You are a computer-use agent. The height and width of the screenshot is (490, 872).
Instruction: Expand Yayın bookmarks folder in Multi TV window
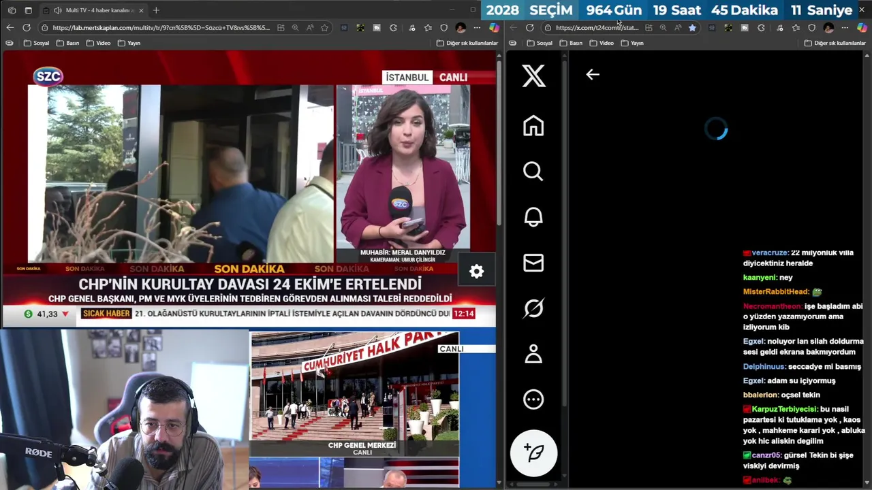click(129, 43)
